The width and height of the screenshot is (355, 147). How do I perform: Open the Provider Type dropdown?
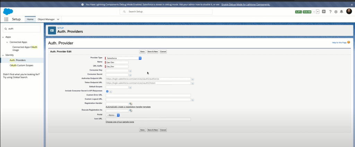pyautogui.click(x=124, y=58)
